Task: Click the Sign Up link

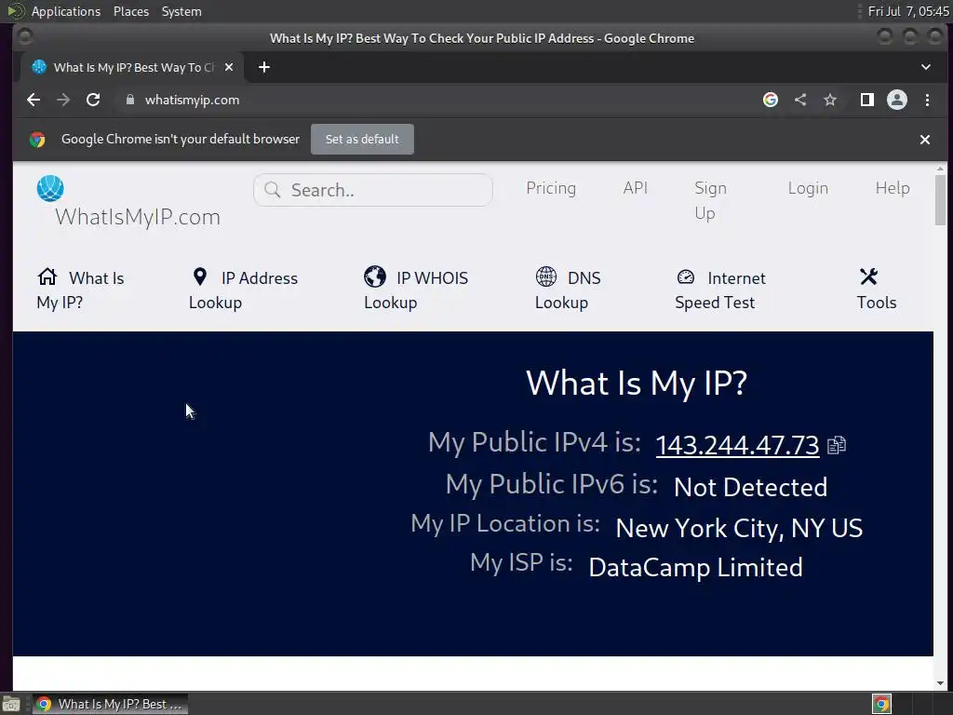Action: click(x=710, y=201)
